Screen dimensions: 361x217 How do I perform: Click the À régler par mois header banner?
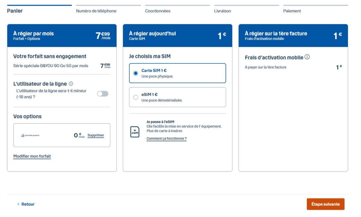point(62,36)
